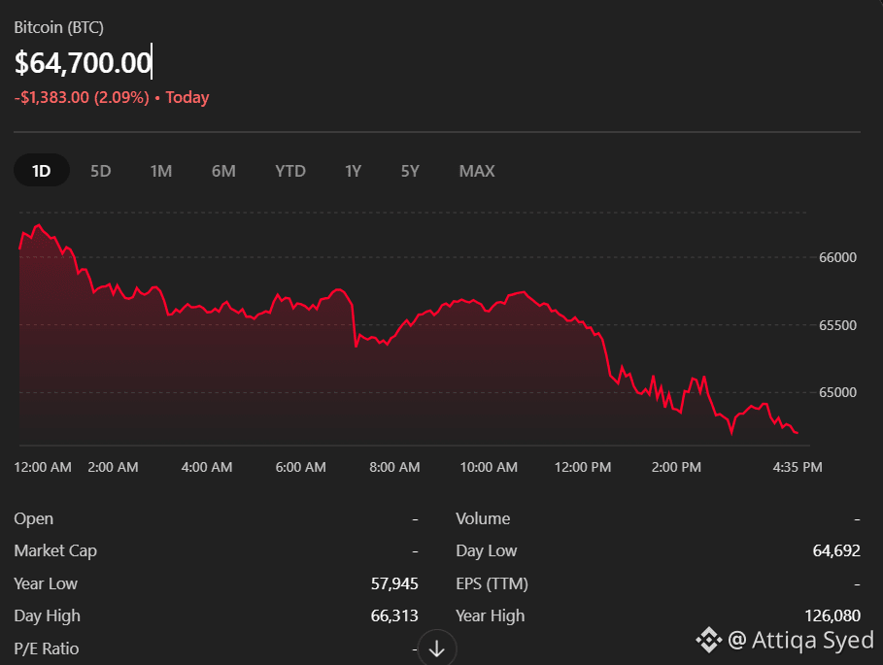The width and height of the screenshot is (883, 665).
Task: Open the 1Y chart view
Action: (353, 171)
